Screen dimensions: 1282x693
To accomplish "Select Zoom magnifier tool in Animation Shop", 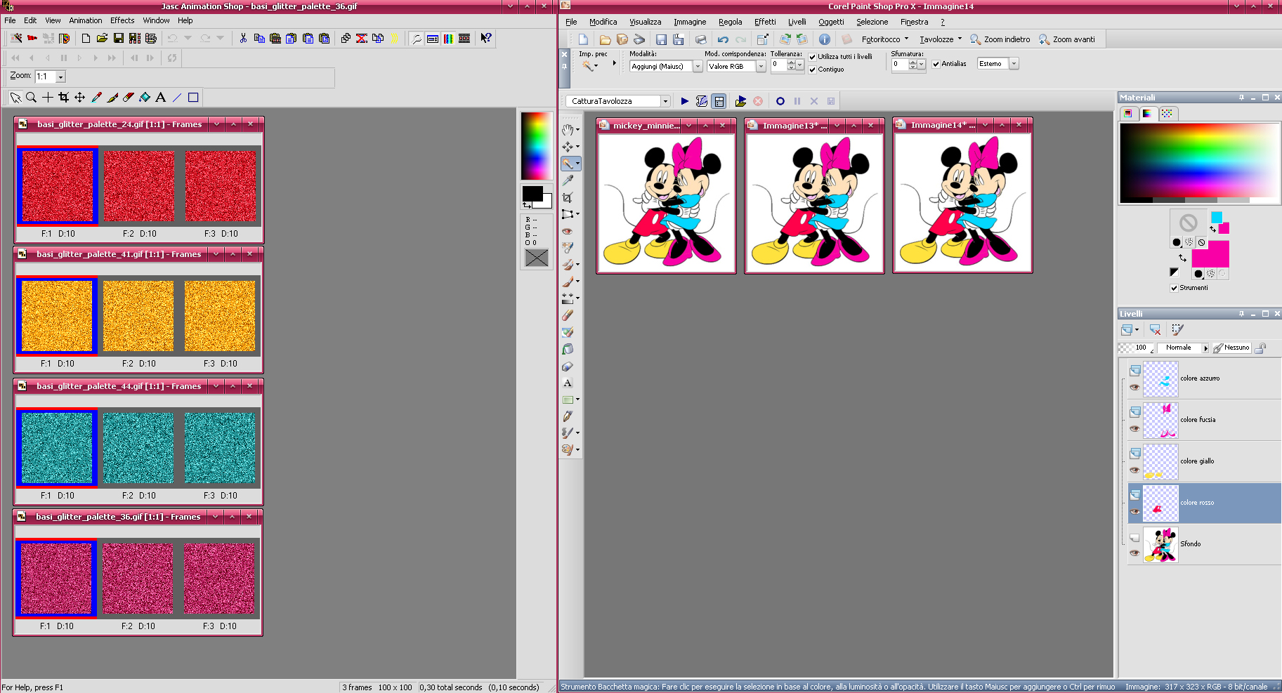I will point(32,98).
